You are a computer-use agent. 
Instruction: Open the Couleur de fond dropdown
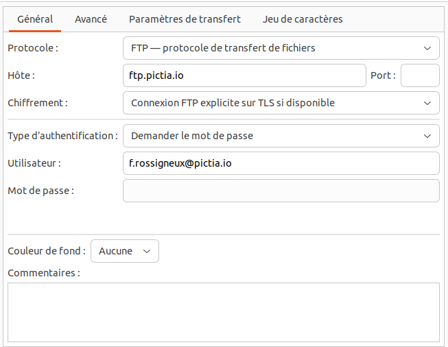point(124,251)
